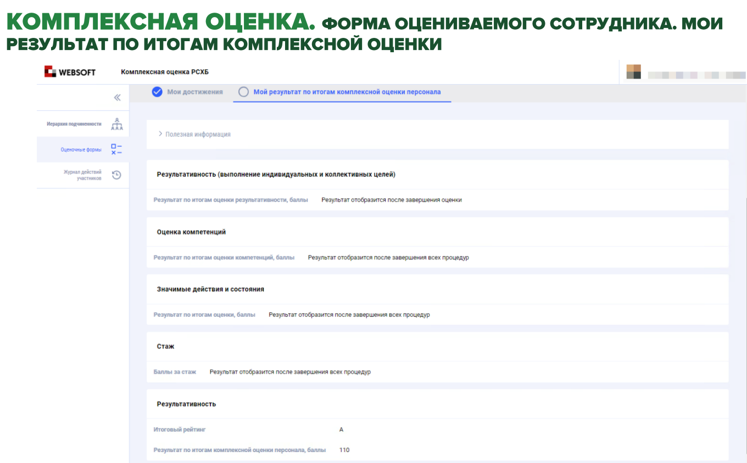Screen dimensions: 747x463
Task: Open the blurred user name menu
Action: click(x=695, y=75)
